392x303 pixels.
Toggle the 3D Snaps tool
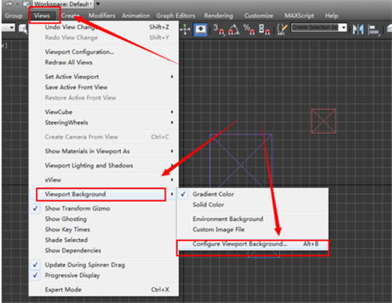pos(219,29)
